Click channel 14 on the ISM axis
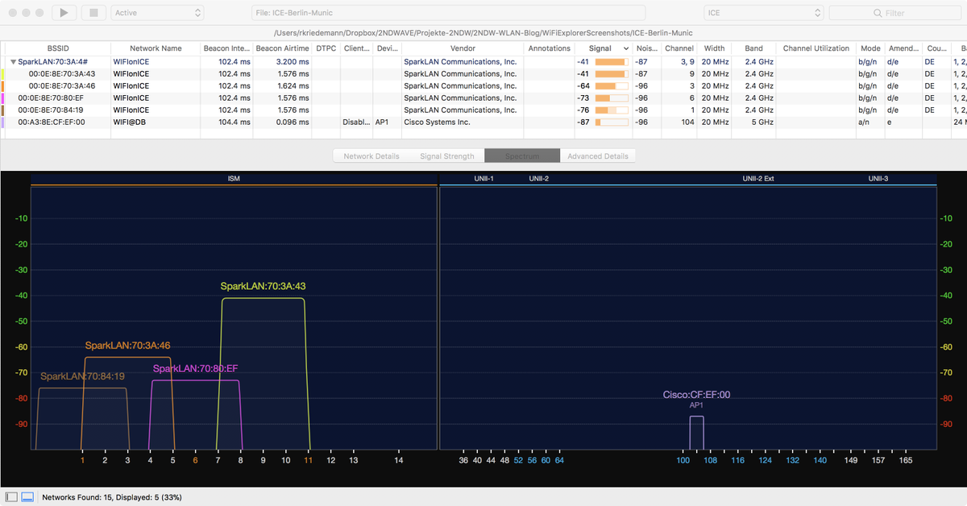Screen dimensions: 967x506 click(398, 460)
